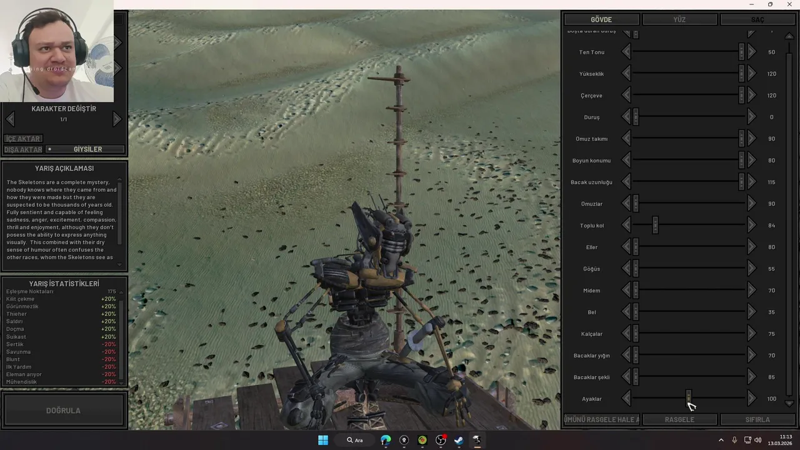Open Steam from the taskbar
Screen dimensions: 800x450
tap(459, 440)
